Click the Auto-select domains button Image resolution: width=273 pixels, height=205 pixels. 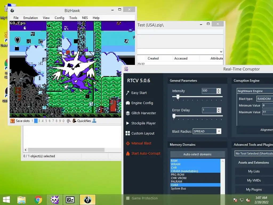(x=198, y=154)
